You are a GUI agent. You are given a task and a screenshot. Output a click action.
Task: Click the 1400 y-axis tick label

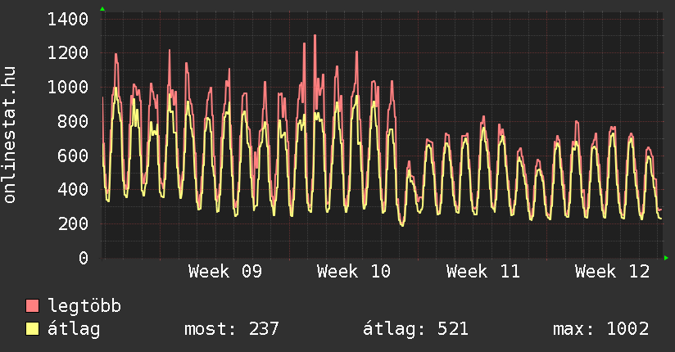[68, 19]
